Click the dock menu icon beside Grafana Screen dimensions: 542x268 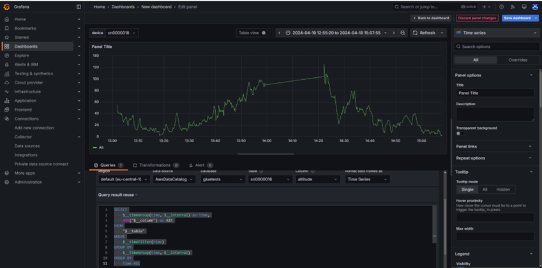[x=79, y=7]
